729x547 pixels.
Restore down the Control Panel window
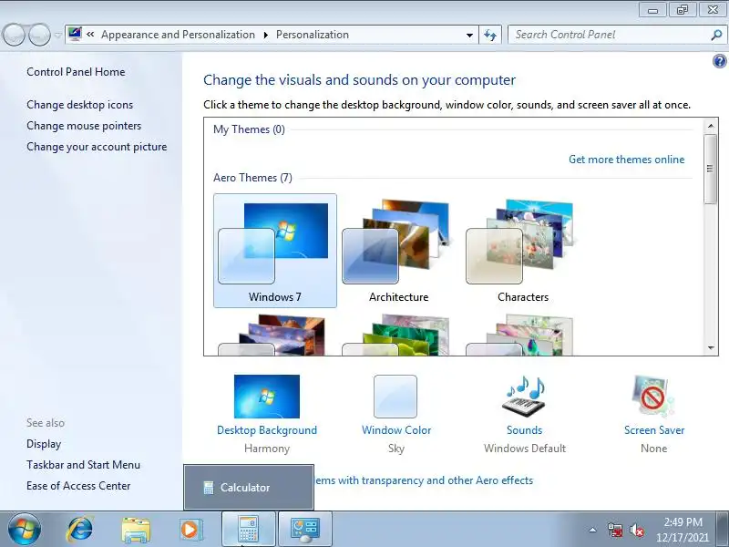click(x=683, y=10)
